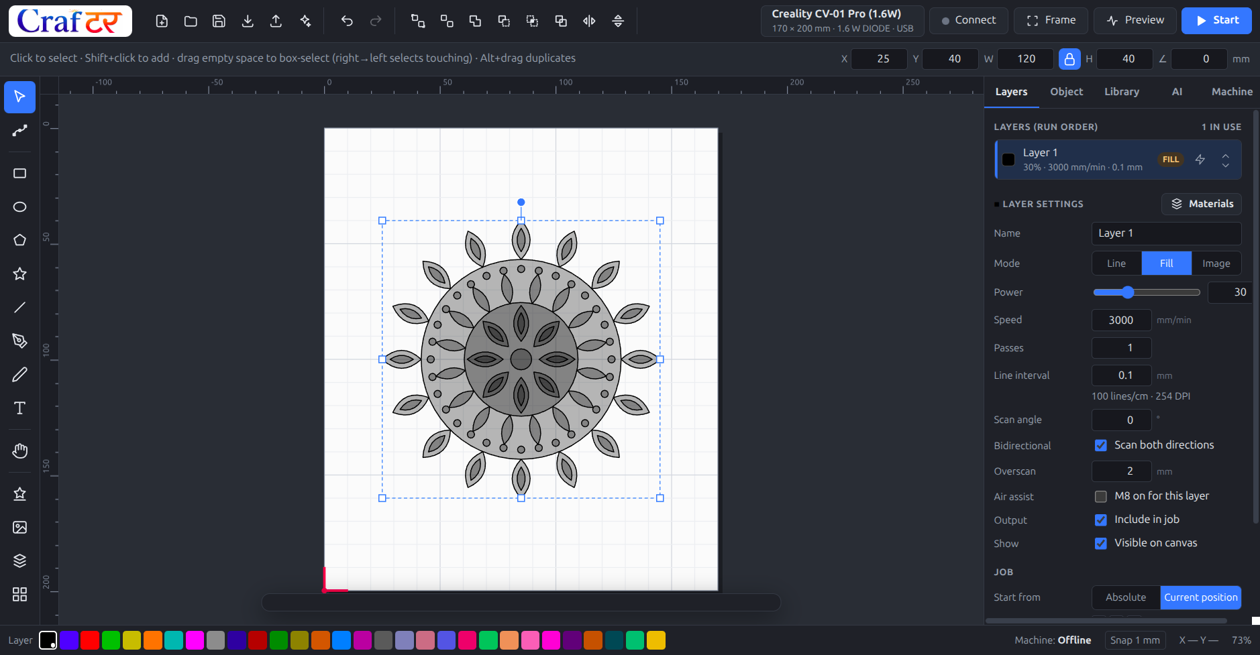Move Layer 1 up in order
The width and height of the screenshot is (1260, 655).
point(1226,155)
